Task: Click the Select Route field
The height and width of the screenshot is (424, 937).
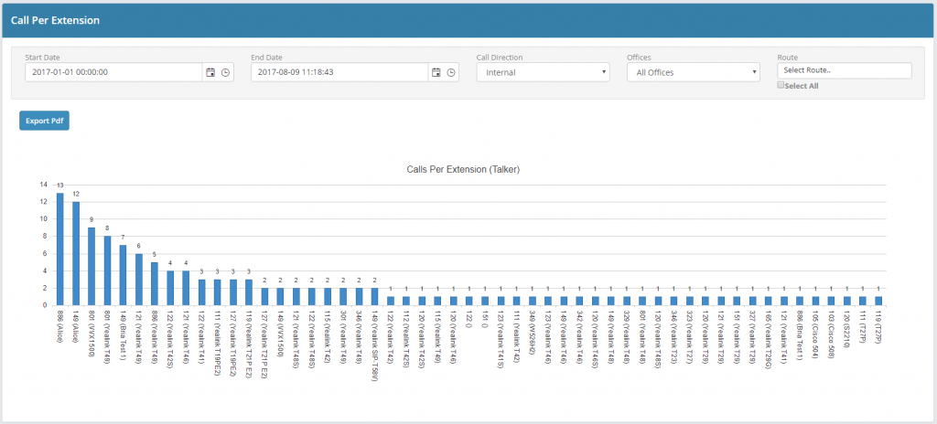Action: click(844, 70)
